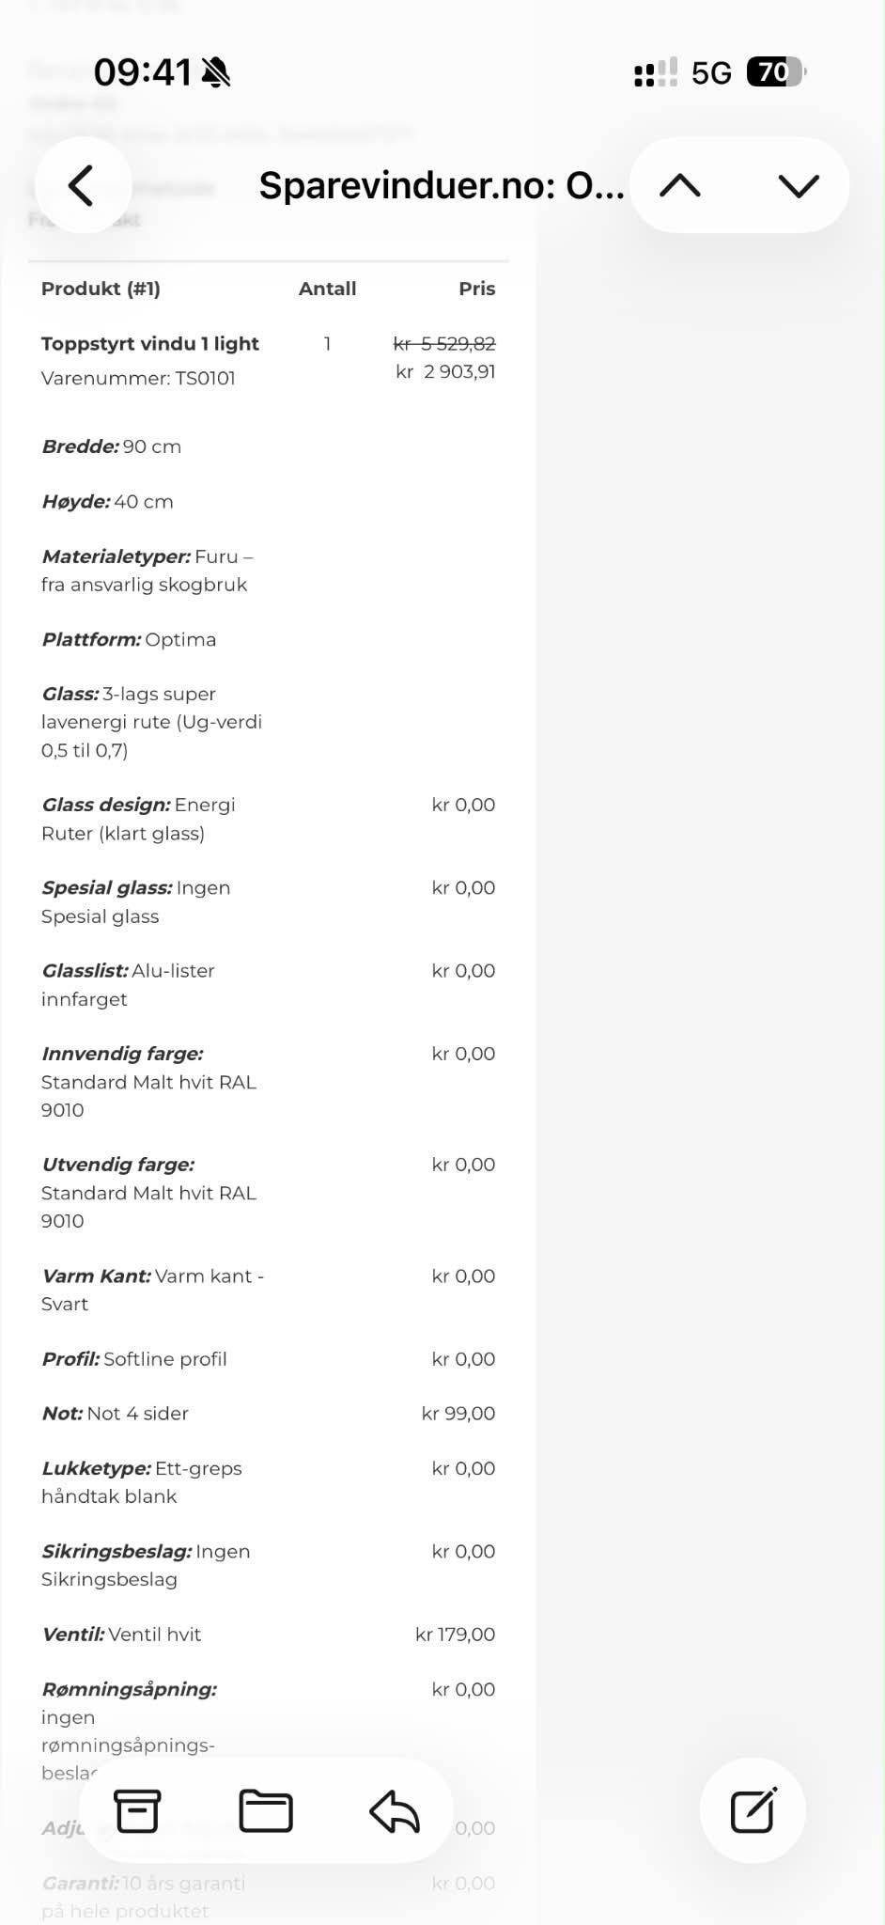Tap the muted bell status icon
This screenshot has width=885, height=1925.
point(216,72)
